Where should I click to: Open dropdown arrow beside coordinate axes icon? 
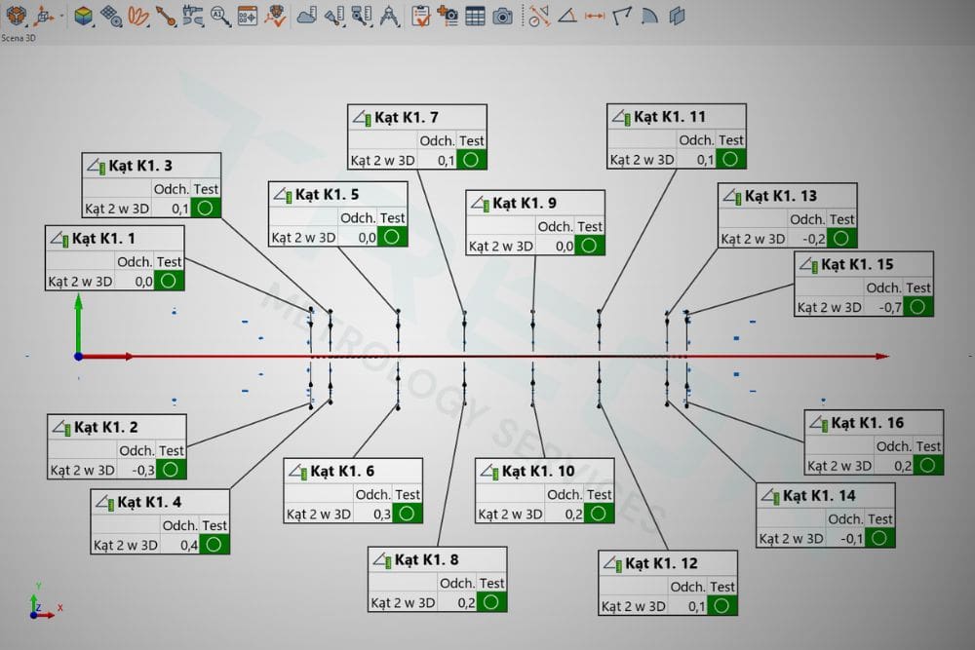coord(61,17)
